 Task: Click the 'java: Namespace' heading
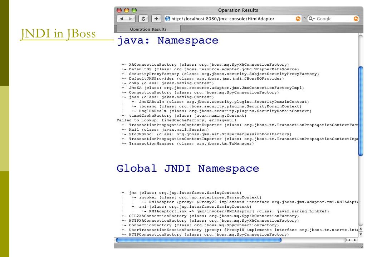point(167,40)
